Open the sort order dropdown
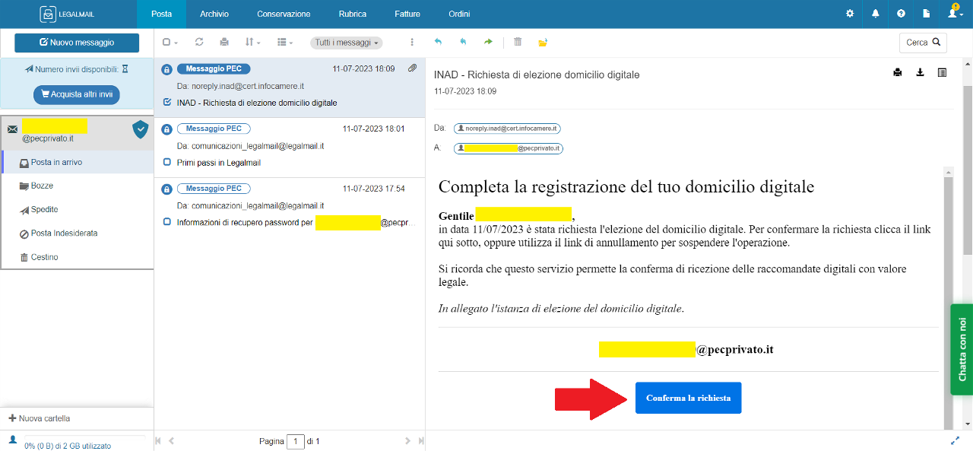This screenshot has width=973, height=451. tap(252, 43)
